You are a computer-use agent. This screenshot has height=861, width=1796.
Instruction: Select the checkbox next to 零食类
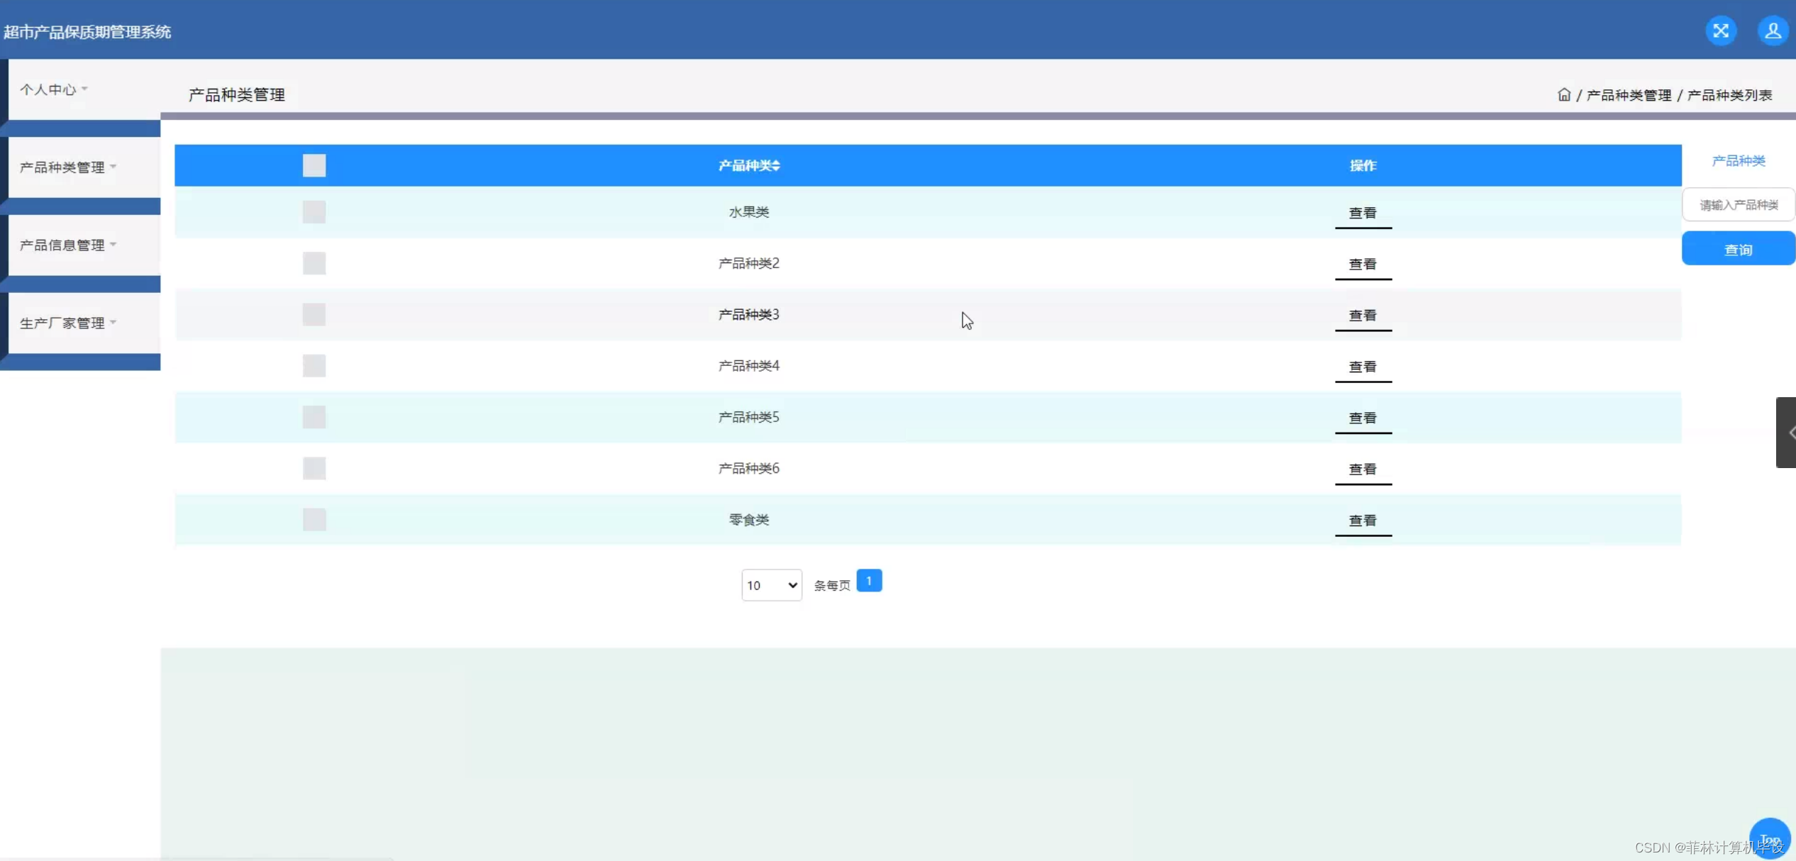click(314, 519)
